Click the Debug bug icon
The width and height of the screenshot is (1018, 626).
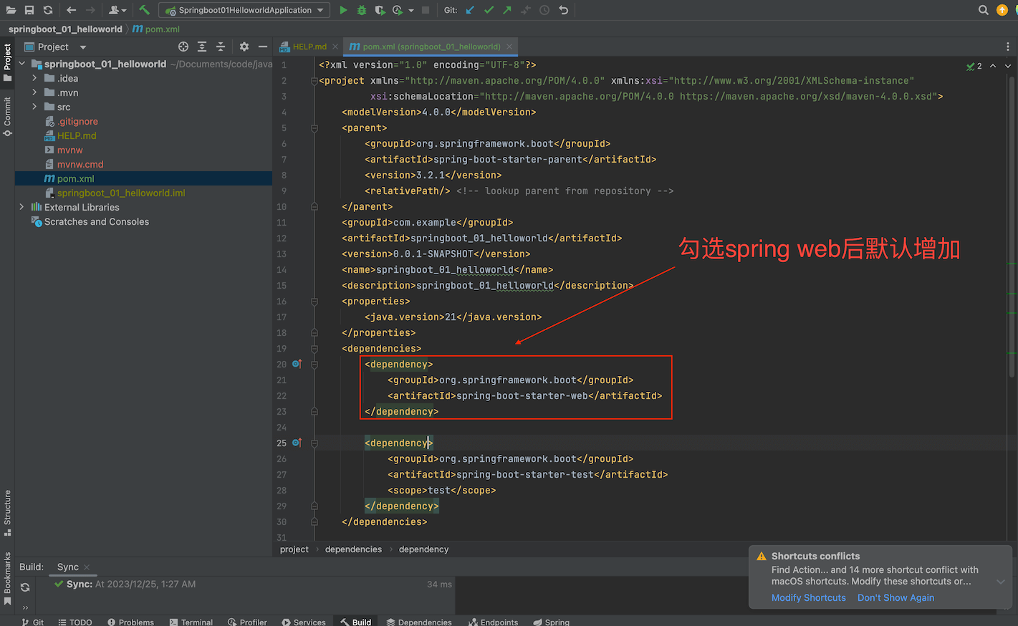[362, 10]
